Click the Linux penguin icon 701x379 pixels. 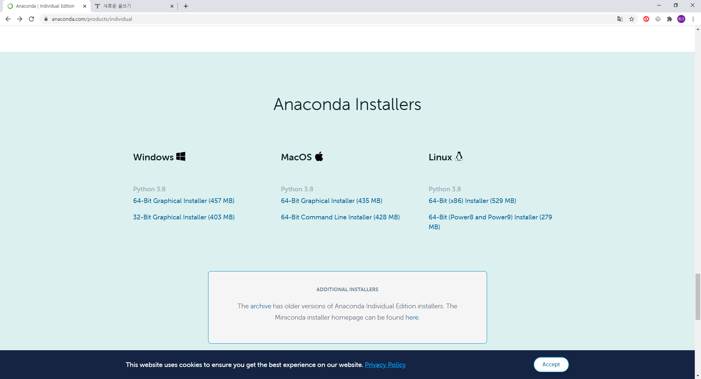(x=459, y=156)
